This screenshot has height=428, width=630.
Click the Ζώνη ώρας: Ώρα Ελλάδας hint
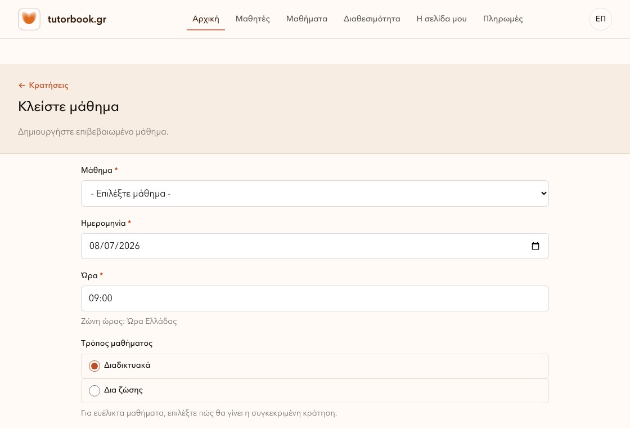(129, 321)
